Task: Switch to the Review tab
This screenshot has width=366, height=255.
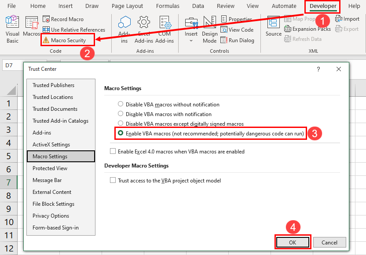Action: [x=226, y=6]
